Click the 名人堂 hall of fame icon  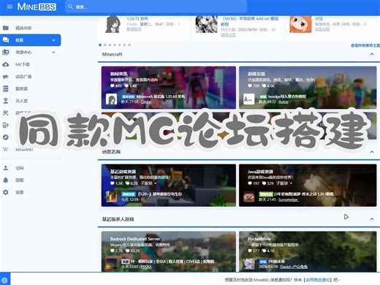pos(6,101)
